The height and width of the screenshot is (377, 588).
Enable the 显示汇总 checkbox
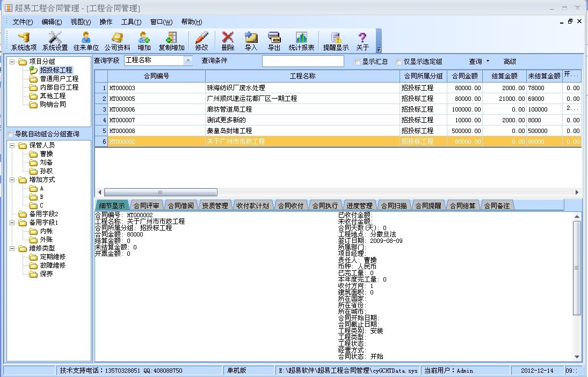pos(358,62)
